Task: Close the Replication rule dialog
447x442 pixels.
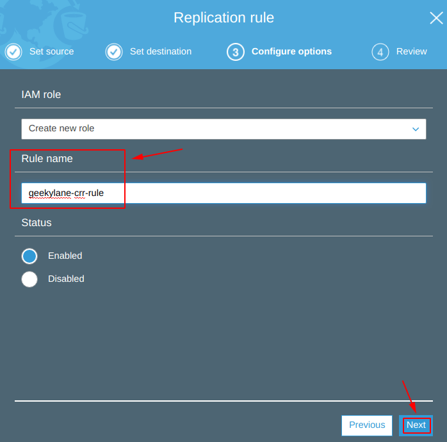Action: (436, 18)
